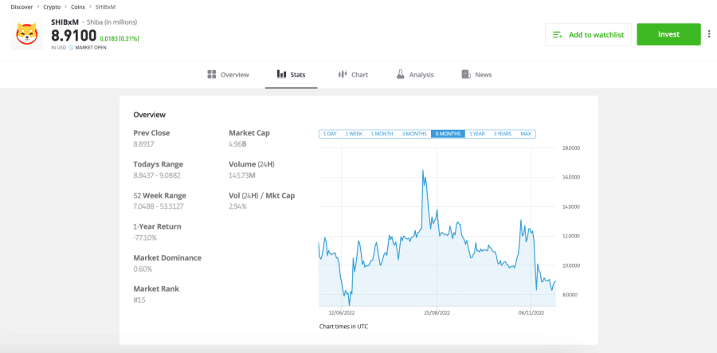Click the 8.0000 price axis label
Viewport: 717px width, 353px height.
570,295
